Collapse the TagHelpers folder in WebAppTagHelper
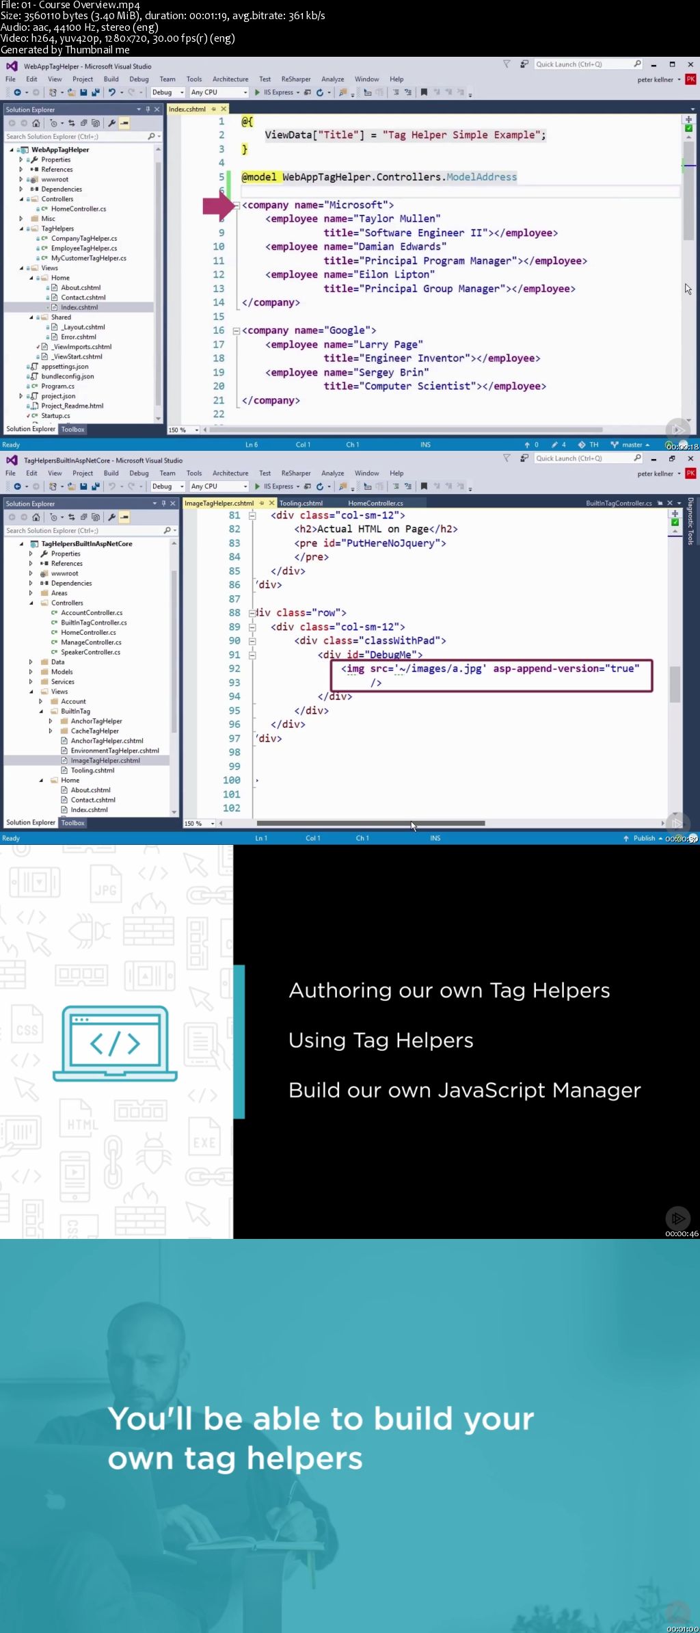The image size is (700, 1633). click(21, 228)
